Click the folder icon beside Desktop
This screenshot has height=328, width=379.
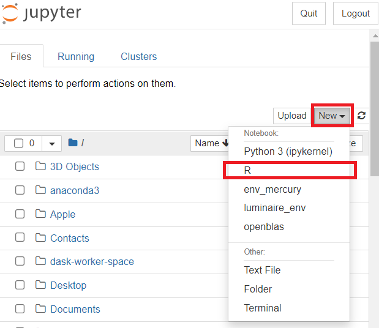(41, 285)
